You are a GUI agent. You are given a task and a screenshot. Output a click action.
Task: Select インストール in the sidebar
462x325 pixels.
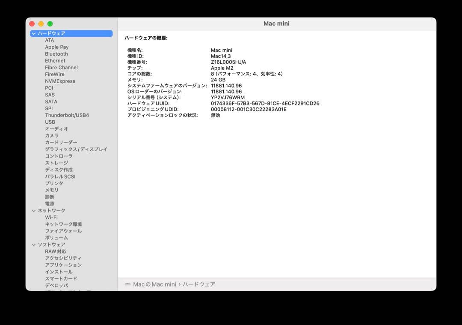59,272
